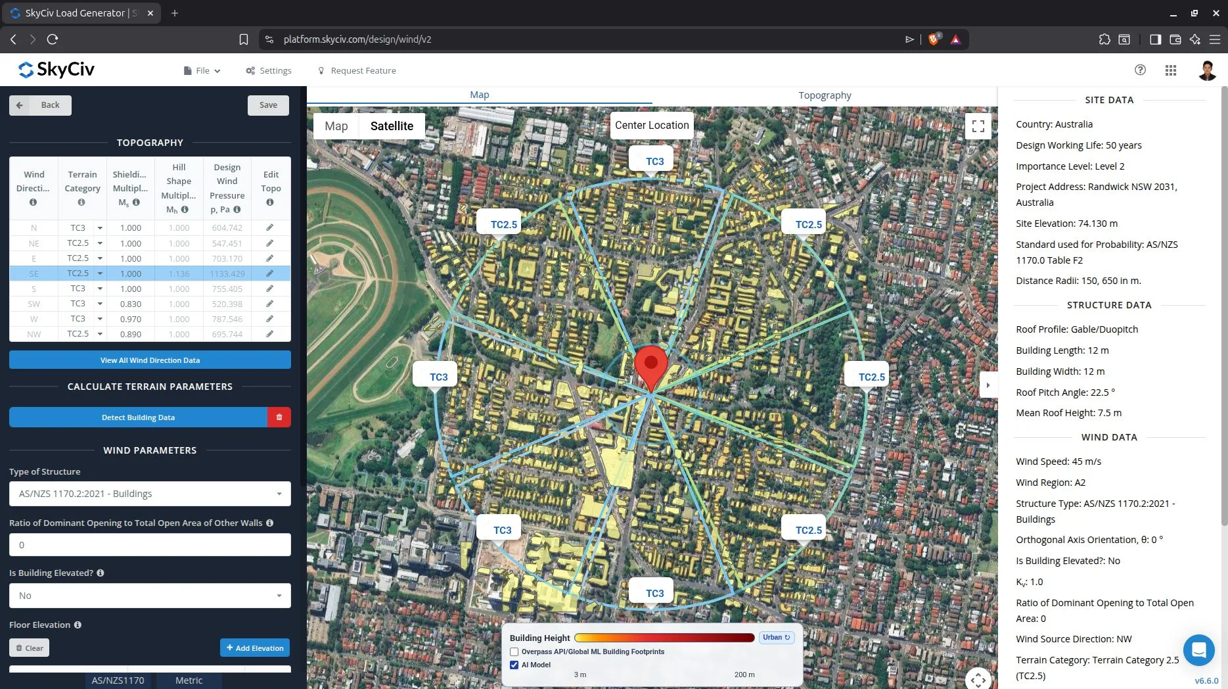Open the chat support bubble

point(1198,650)
